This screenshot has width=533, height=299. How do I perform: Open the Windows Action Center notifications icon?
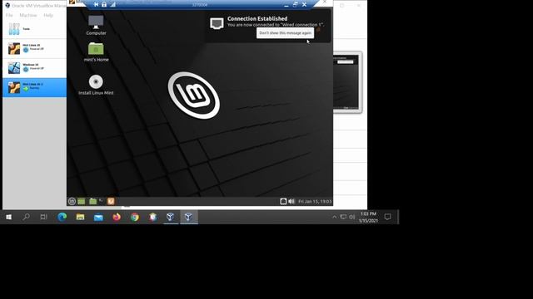387,217
